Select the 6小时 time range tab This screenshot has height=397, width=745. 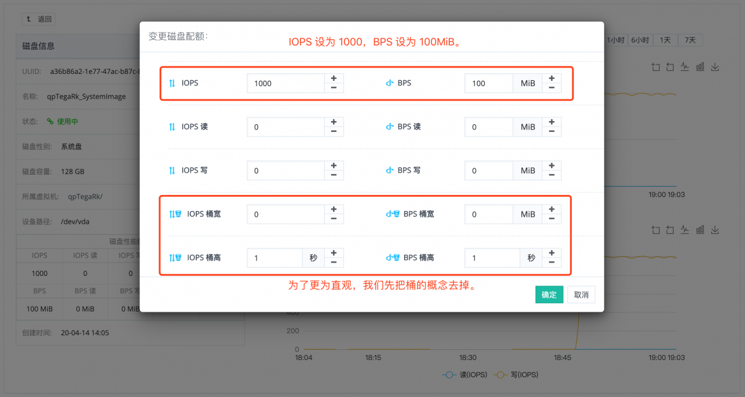[640, 40]
